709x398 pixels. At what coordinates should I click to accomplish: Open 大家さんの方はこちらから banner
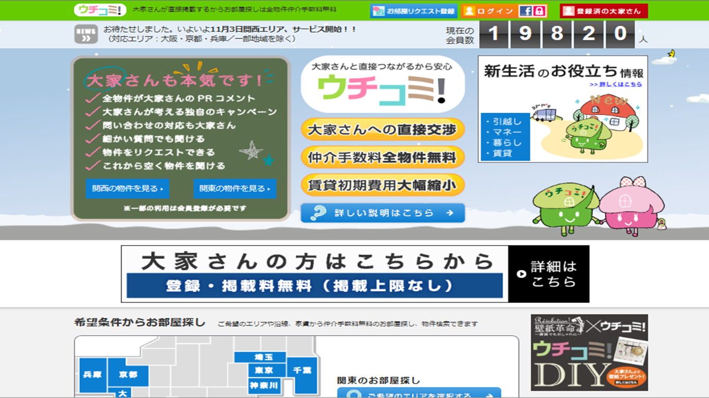click(x=355, y=274)
